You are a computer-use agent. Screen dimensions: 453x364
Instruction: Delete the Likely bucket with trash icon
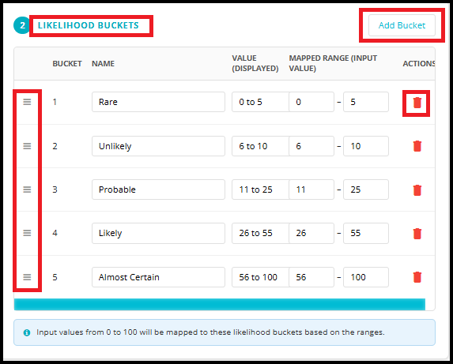[x=417, y=234]
